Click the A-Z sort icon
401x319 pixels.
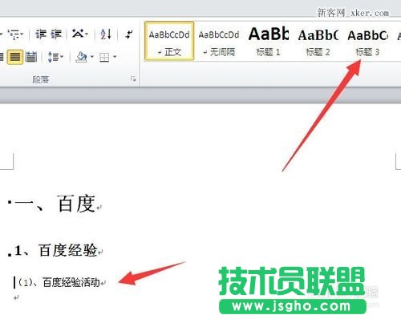click(106, 34)
